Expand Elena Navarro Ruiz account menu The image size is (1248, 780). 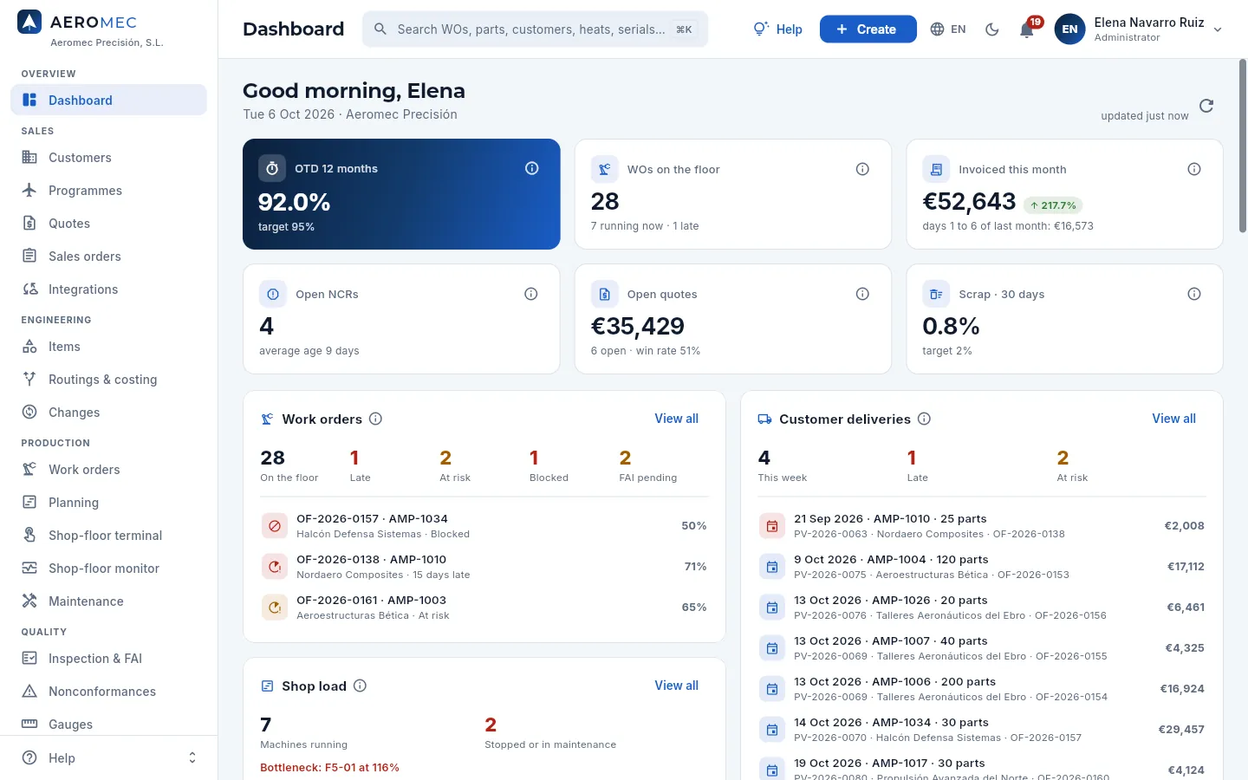click(1138, 29)
